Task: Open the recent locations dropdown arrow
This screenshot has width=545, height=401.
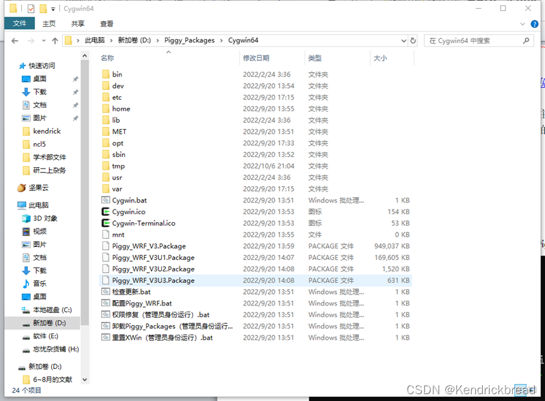Action: 44,41
